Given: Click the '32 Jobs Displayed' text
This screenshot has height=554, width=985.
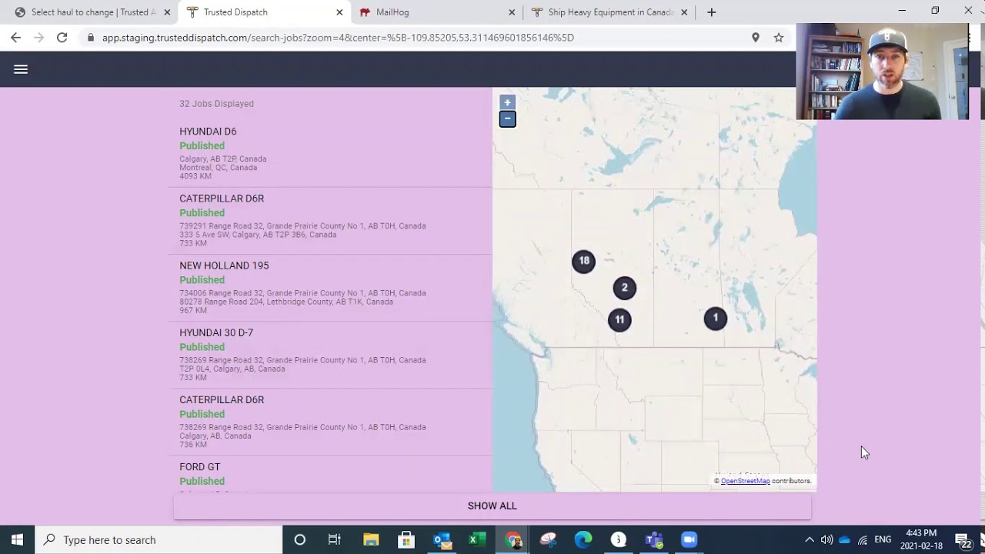Looking at the screenshot, I should point(216,104).
